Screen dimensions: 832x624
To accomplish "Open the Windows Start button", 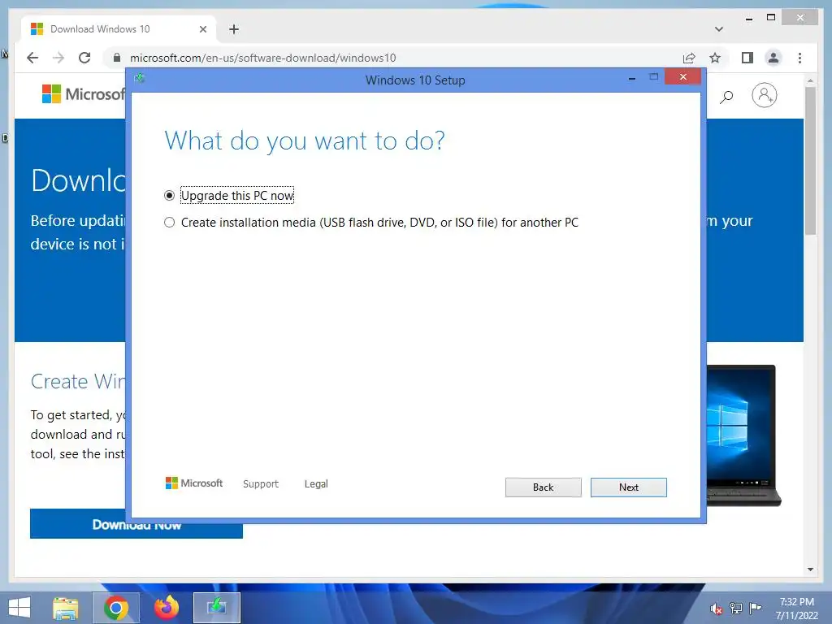I will click(x=19, y=608).
